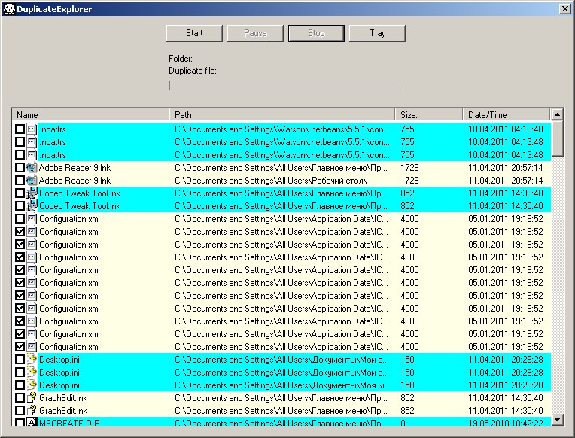This screenshot has height=438, width=575.
Task: Click the name of the unchecked Configuration.xml row
Action: (69, 219)
